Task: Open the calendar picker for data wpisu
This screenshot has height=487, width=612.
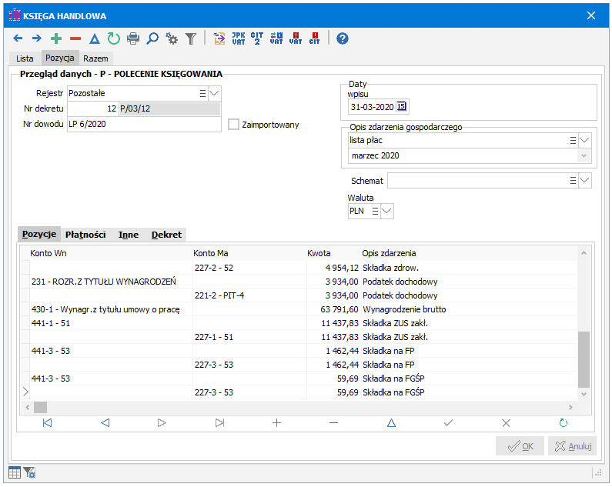Action: click(401, 106)
